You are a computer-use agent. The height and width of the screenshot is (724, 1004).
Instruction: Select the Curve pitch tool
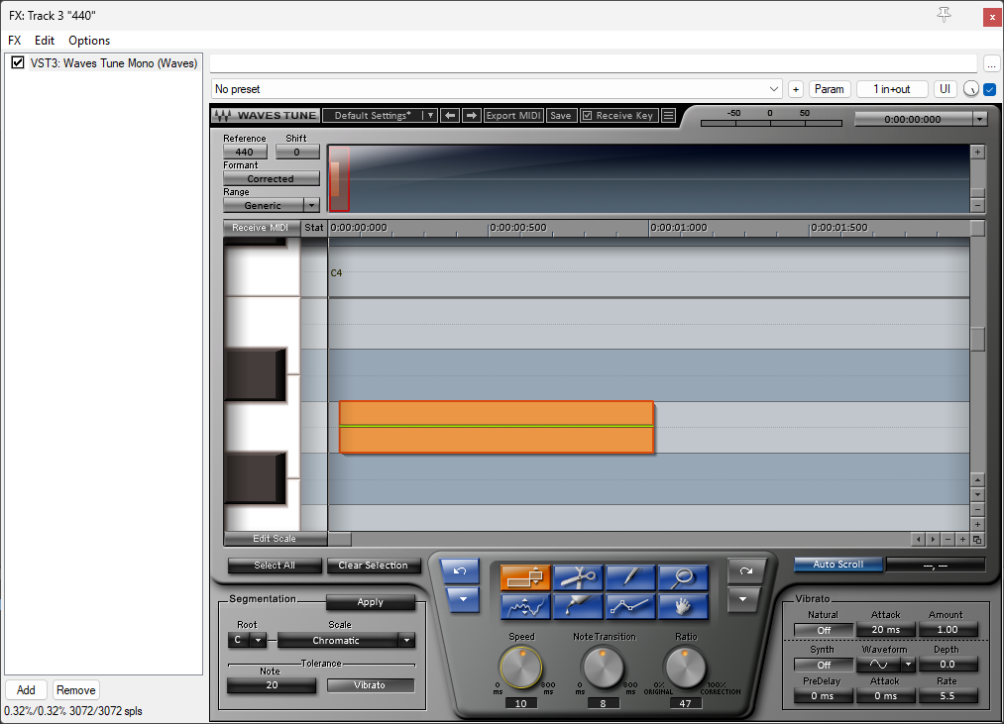pyautogui.click(x=525, y=606)
